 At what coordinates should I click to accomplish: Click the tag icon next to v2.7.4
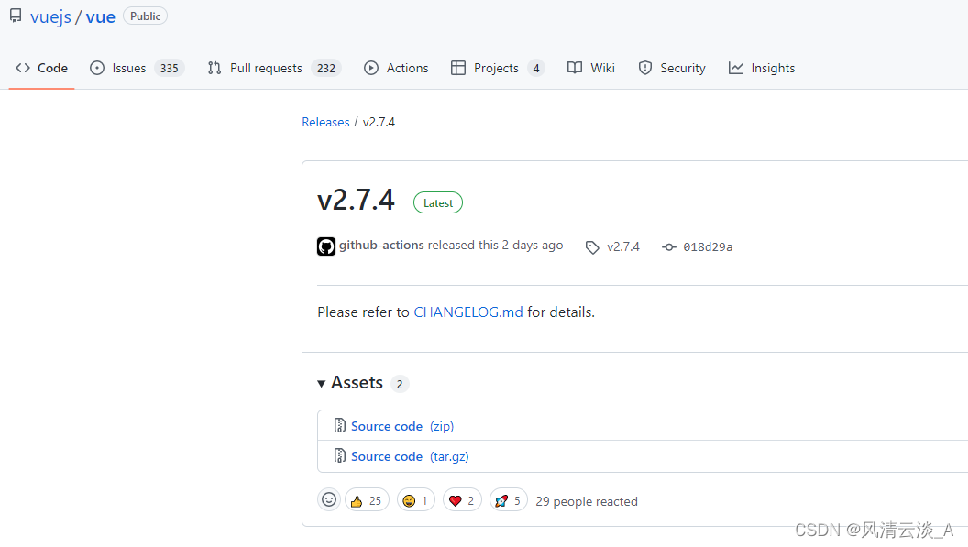(592, 247)
